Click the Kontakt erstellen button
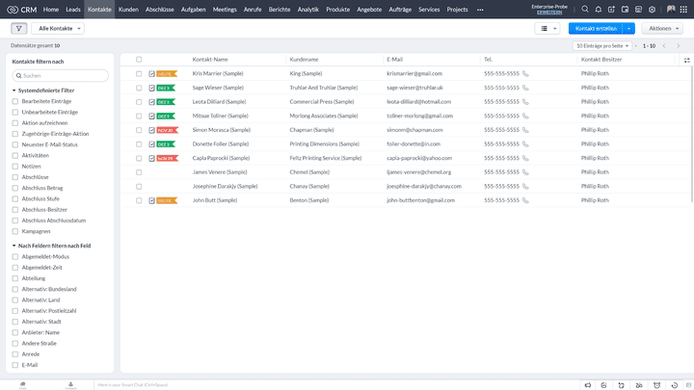 point(595,29)
